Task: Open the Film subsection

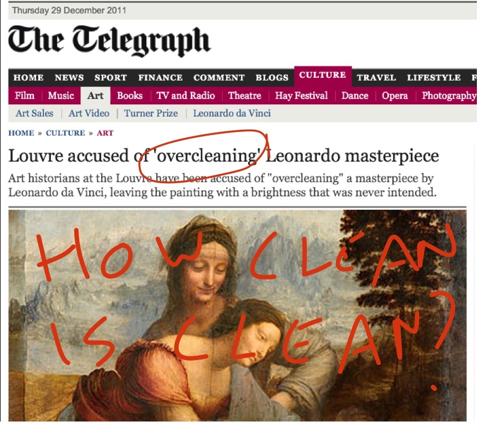Action: pos(24,96)
